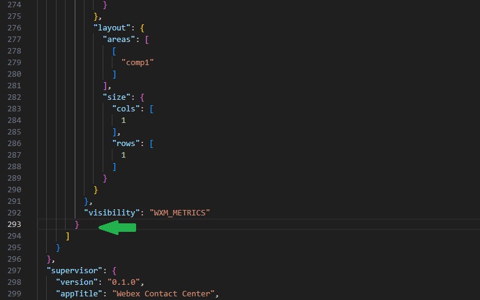The image size is (480, 300).
Task: Click the "layout" key on line 276
Action: tap(112, 28)
